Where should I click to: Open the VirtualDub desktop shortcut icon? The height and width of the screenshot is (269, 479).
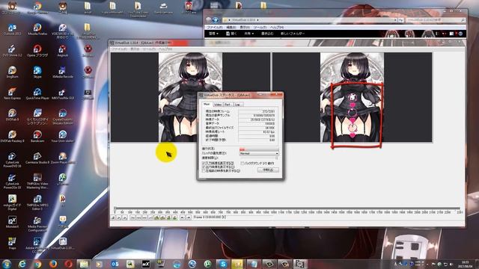(62, 244)
